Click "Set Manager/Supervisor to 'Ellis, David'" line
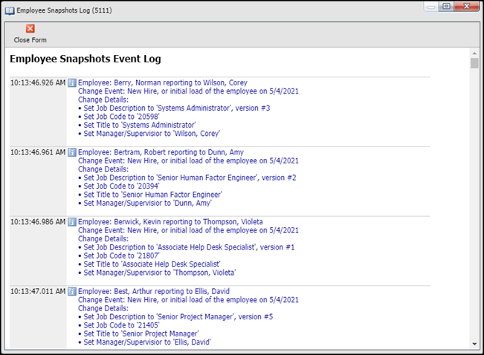Viewport: 484px width, 355px height. (147, 342)
